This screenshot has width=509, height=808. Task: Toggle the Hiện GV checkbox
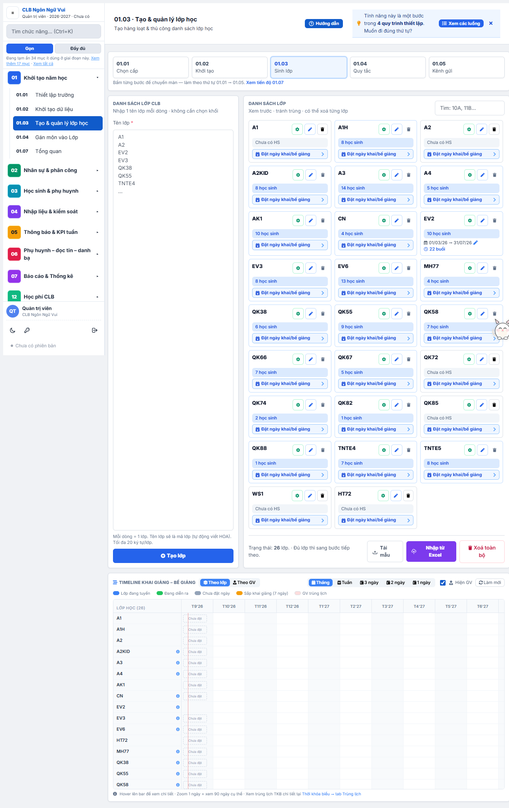coord(443,582)
